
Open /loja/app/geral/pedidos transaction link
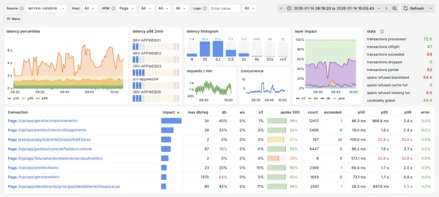point(34,177)
